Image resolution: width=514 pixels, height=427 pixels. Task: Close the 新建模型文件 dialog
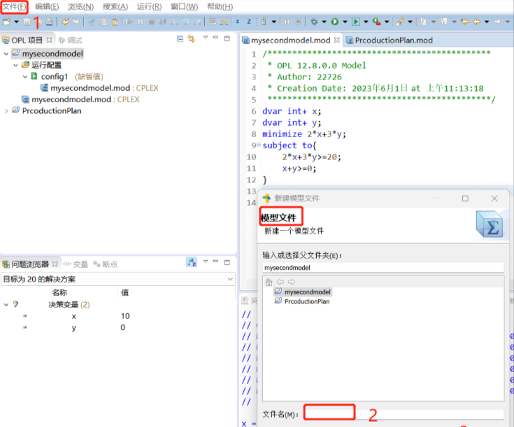pyautogui.click(x=494, y=198)
